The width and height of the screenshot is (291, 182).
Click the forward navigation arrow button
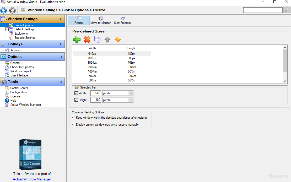(x=12, y=10)
